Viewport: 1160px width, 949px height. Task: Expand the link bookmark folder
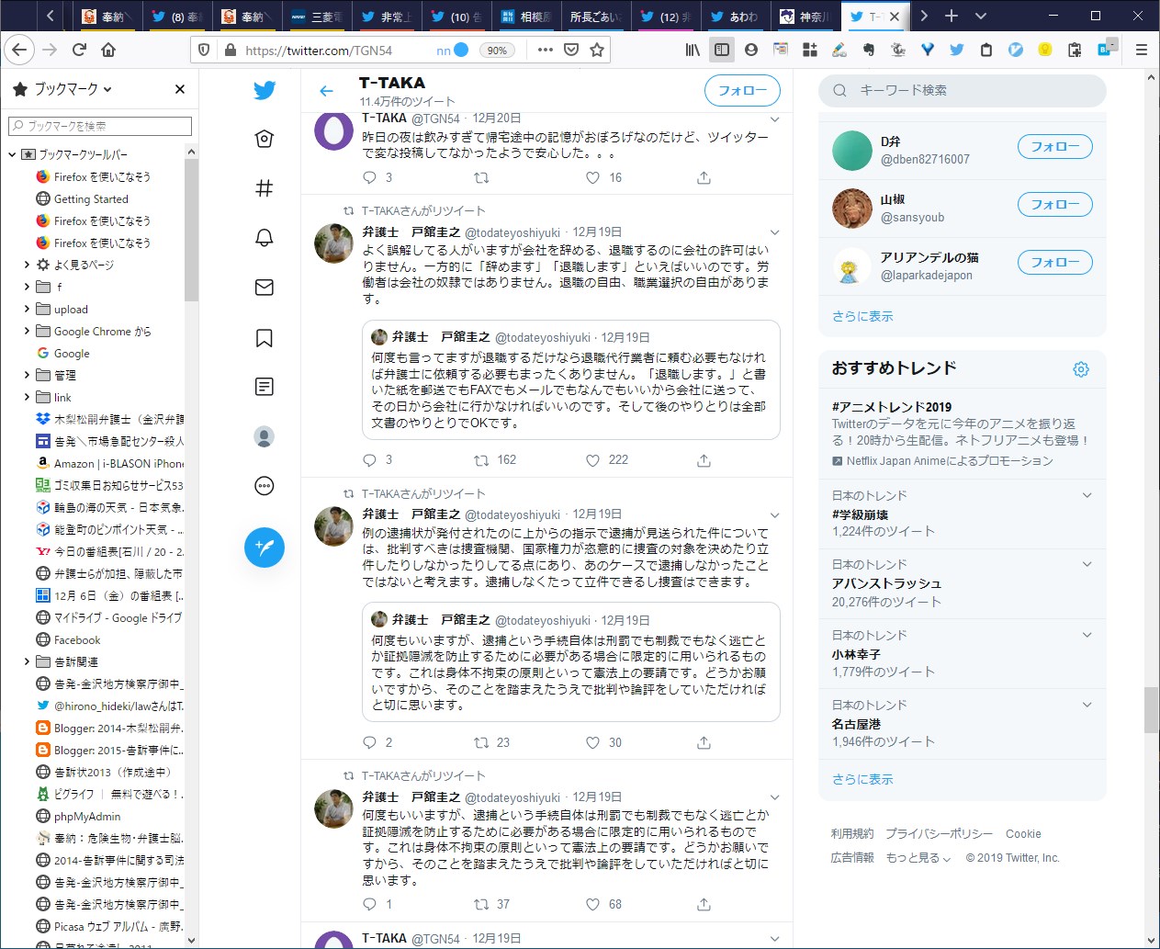[x=27, y=397]
